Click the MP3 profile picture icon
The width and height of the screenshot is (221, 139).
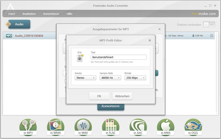click(x=80, y=58)
